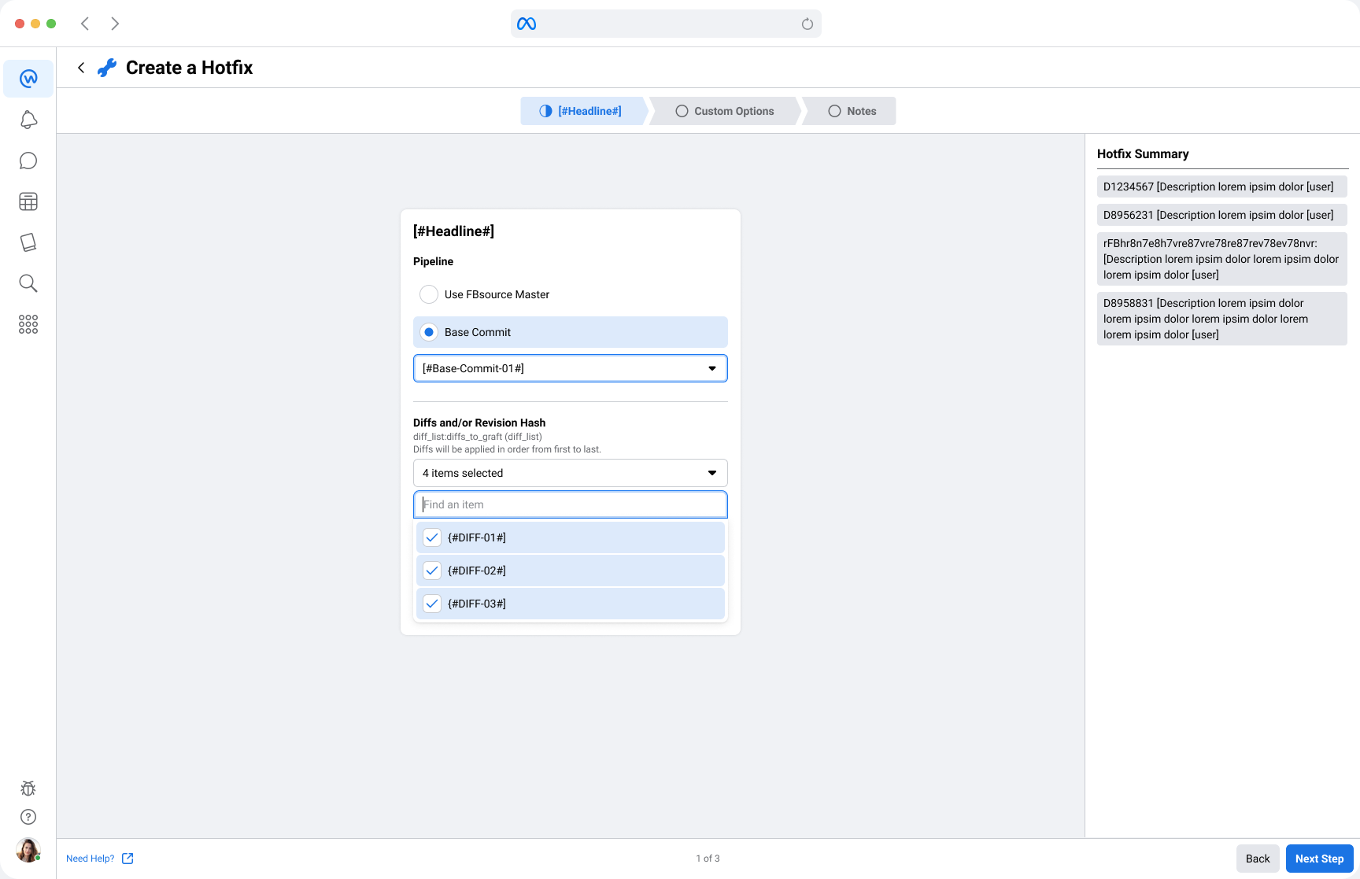The height and width of the screenshot is (879, 1360).
Task: Go back using arrow beside Create a Hotfix
Action: [x=81, y=68]
